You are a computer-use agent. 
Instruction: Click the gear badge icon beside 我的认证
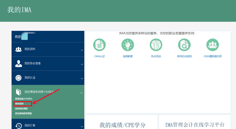pos(18,78)
